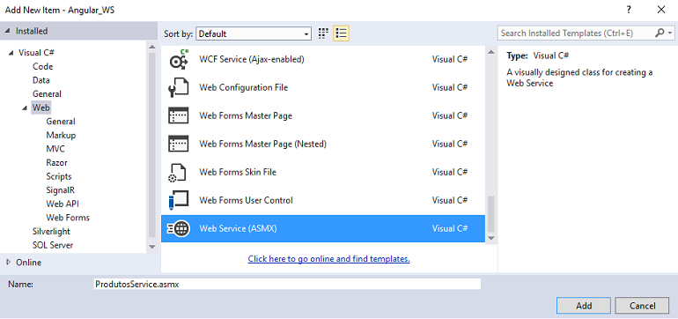Select the Data category

pyautogui.click(x=41, y=80)
